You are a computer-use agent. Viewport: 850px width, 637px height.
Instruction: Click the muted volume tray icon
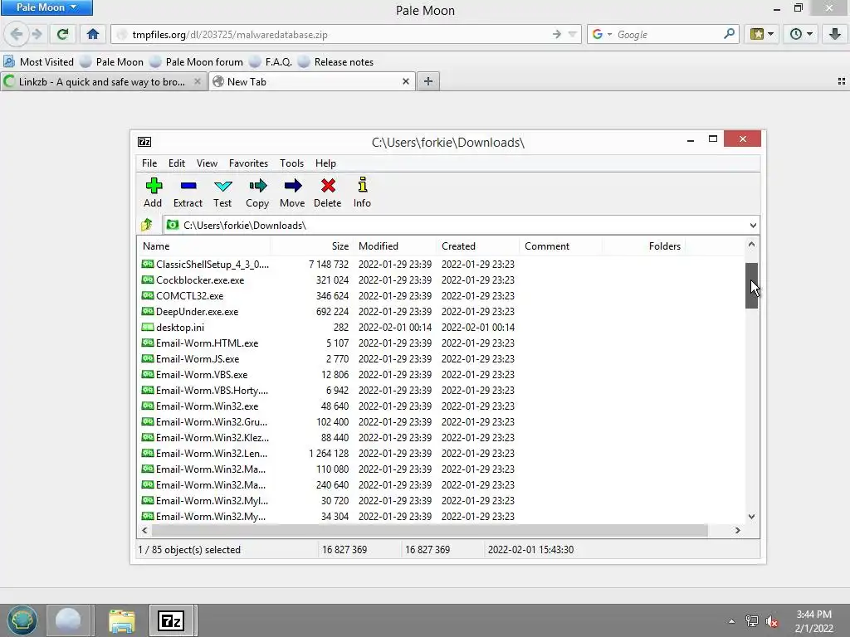[772, 621]
